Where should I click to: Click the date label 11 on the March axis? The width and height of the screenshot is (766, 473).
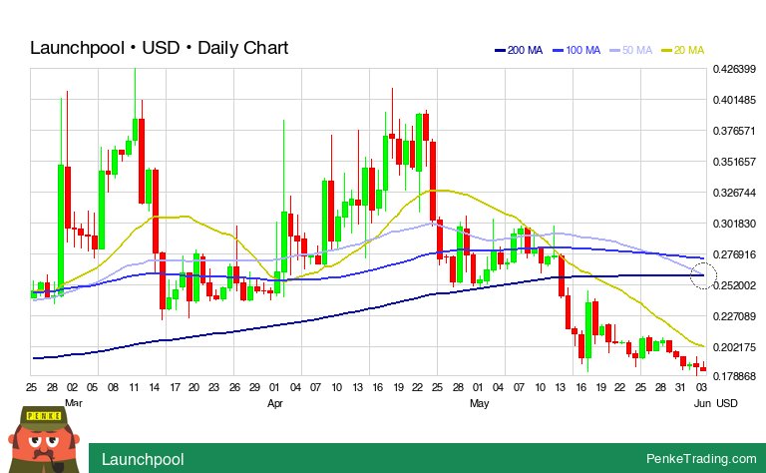pyautogui.click(x=134, y=387)
